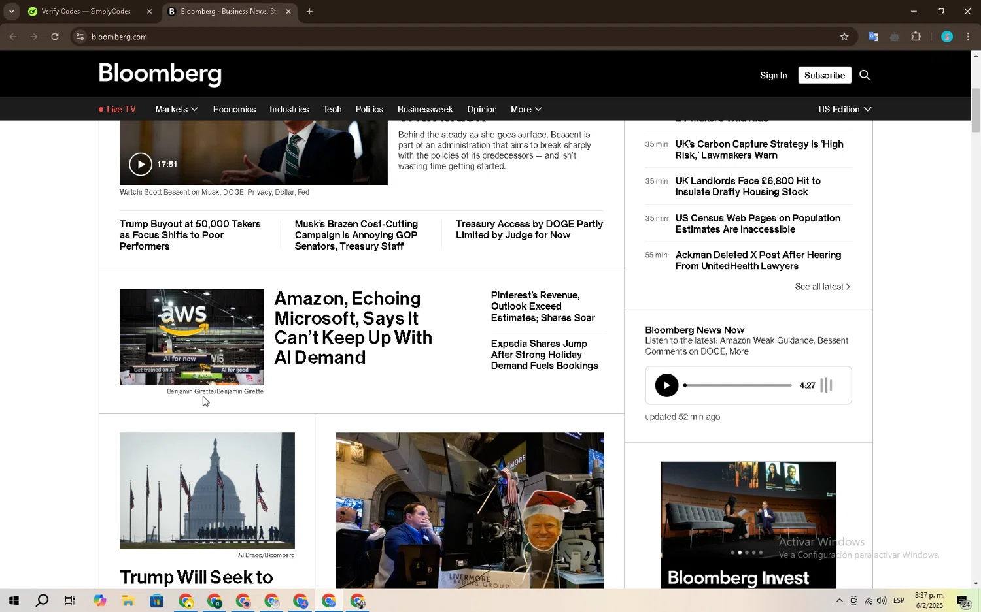Open the US Edition selector

pos(845,109)
